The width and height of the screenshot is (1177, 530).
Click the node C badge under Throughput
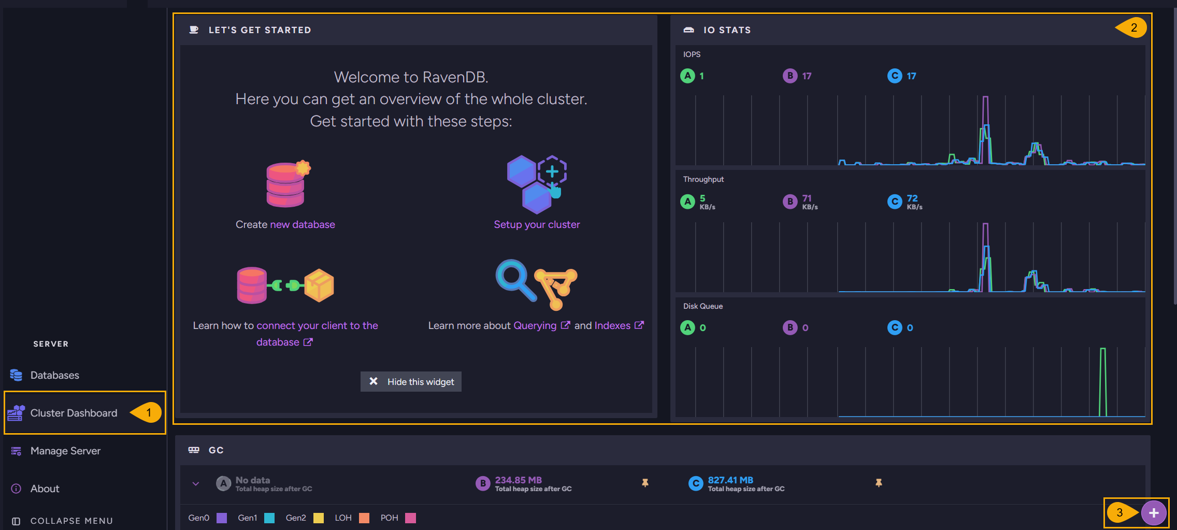[895, 202]
